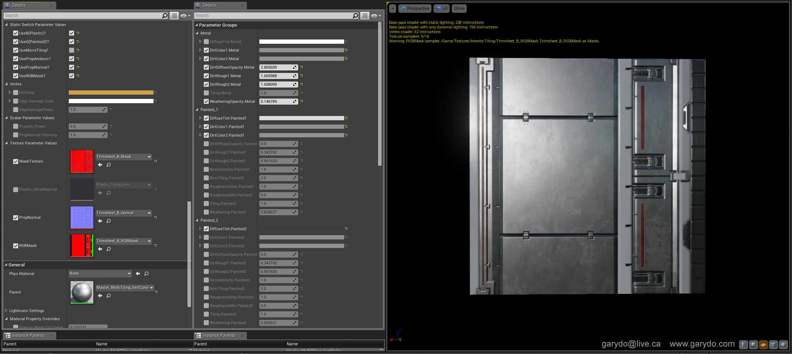Open Lit view mode menu
The width and height of the screenshot is (792, 354).
(x=442, y=9)
